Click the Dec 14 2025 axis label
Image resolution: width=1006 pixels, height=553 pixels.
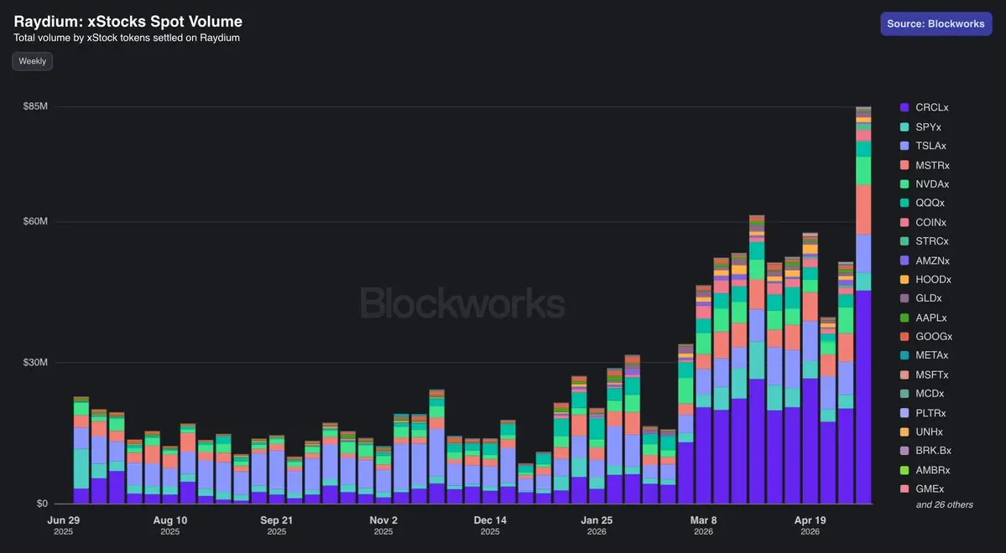point(490,525)
